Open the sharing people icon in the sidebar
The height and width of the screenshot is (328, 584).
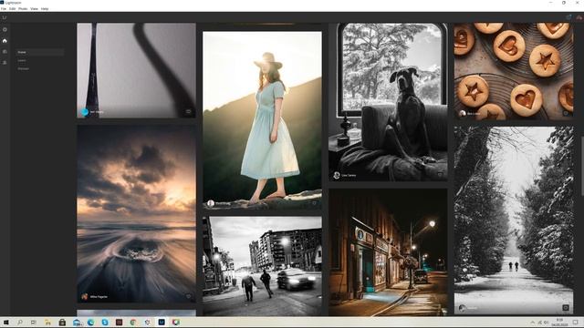(x=5, y=63)
